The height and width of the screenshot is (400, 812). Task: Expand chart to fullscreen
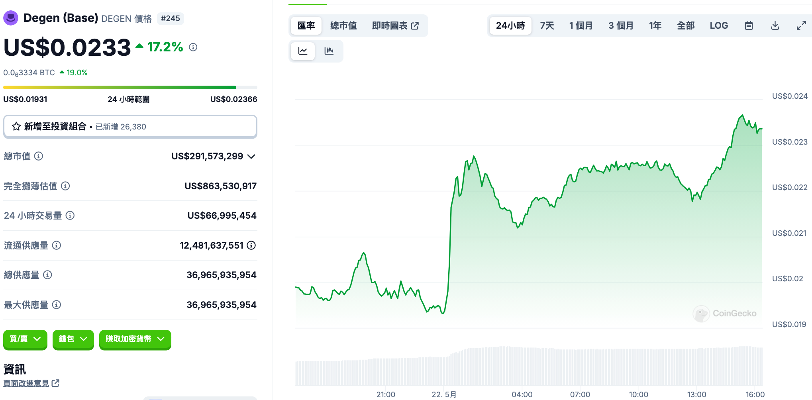coord(801,25)
